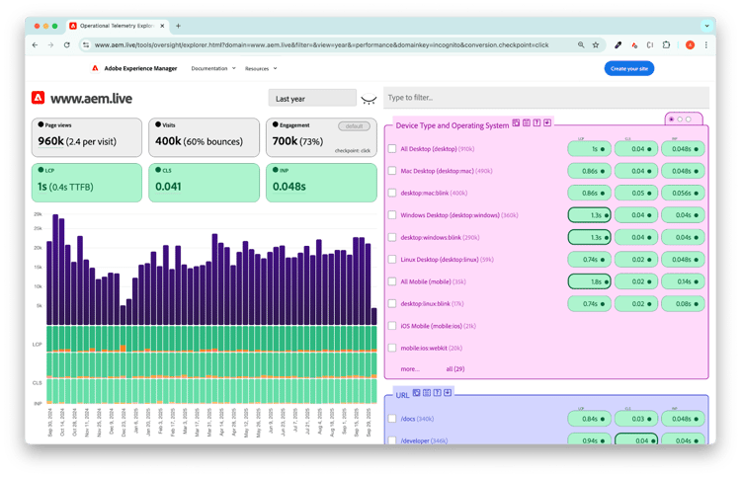Click the download-arrow icon in URL header

[448, 393]
